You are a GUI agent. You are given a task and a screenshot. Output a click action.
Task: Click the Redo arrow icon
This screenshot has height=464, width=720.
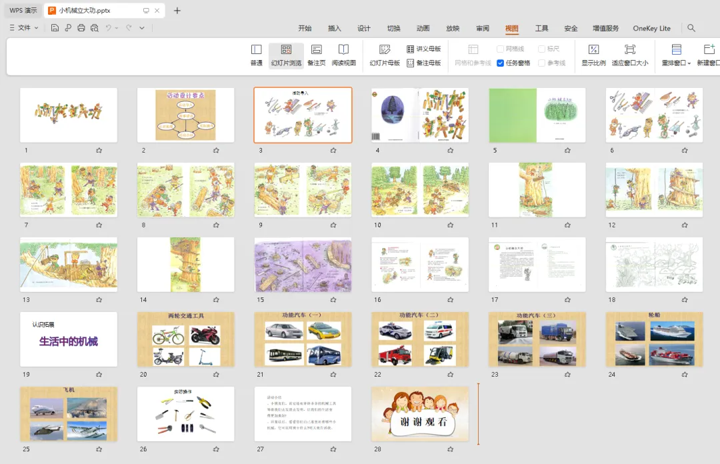click(129, 28)
